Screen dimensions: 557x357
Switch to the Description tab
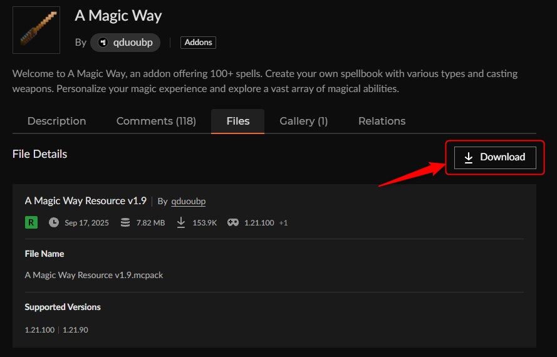(56, 121)
